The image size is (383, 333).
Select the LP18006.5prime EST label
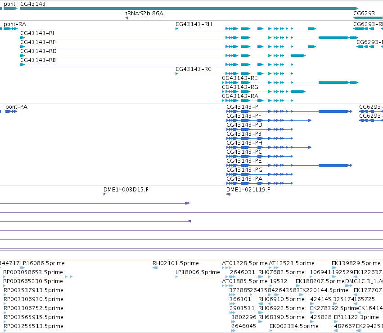click(x=198, y=272)
